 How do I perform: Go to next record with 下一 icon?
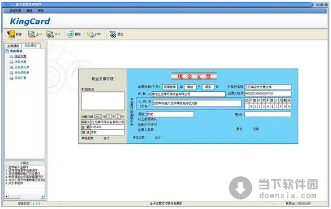[x=50, y=34]
